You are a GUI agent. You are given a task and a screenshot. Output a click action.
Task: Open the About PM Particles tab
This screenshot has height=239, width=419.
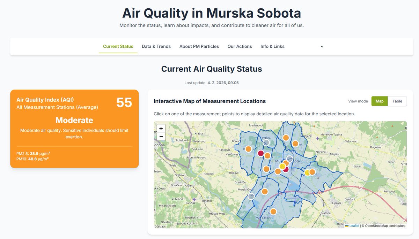(199, 46)
